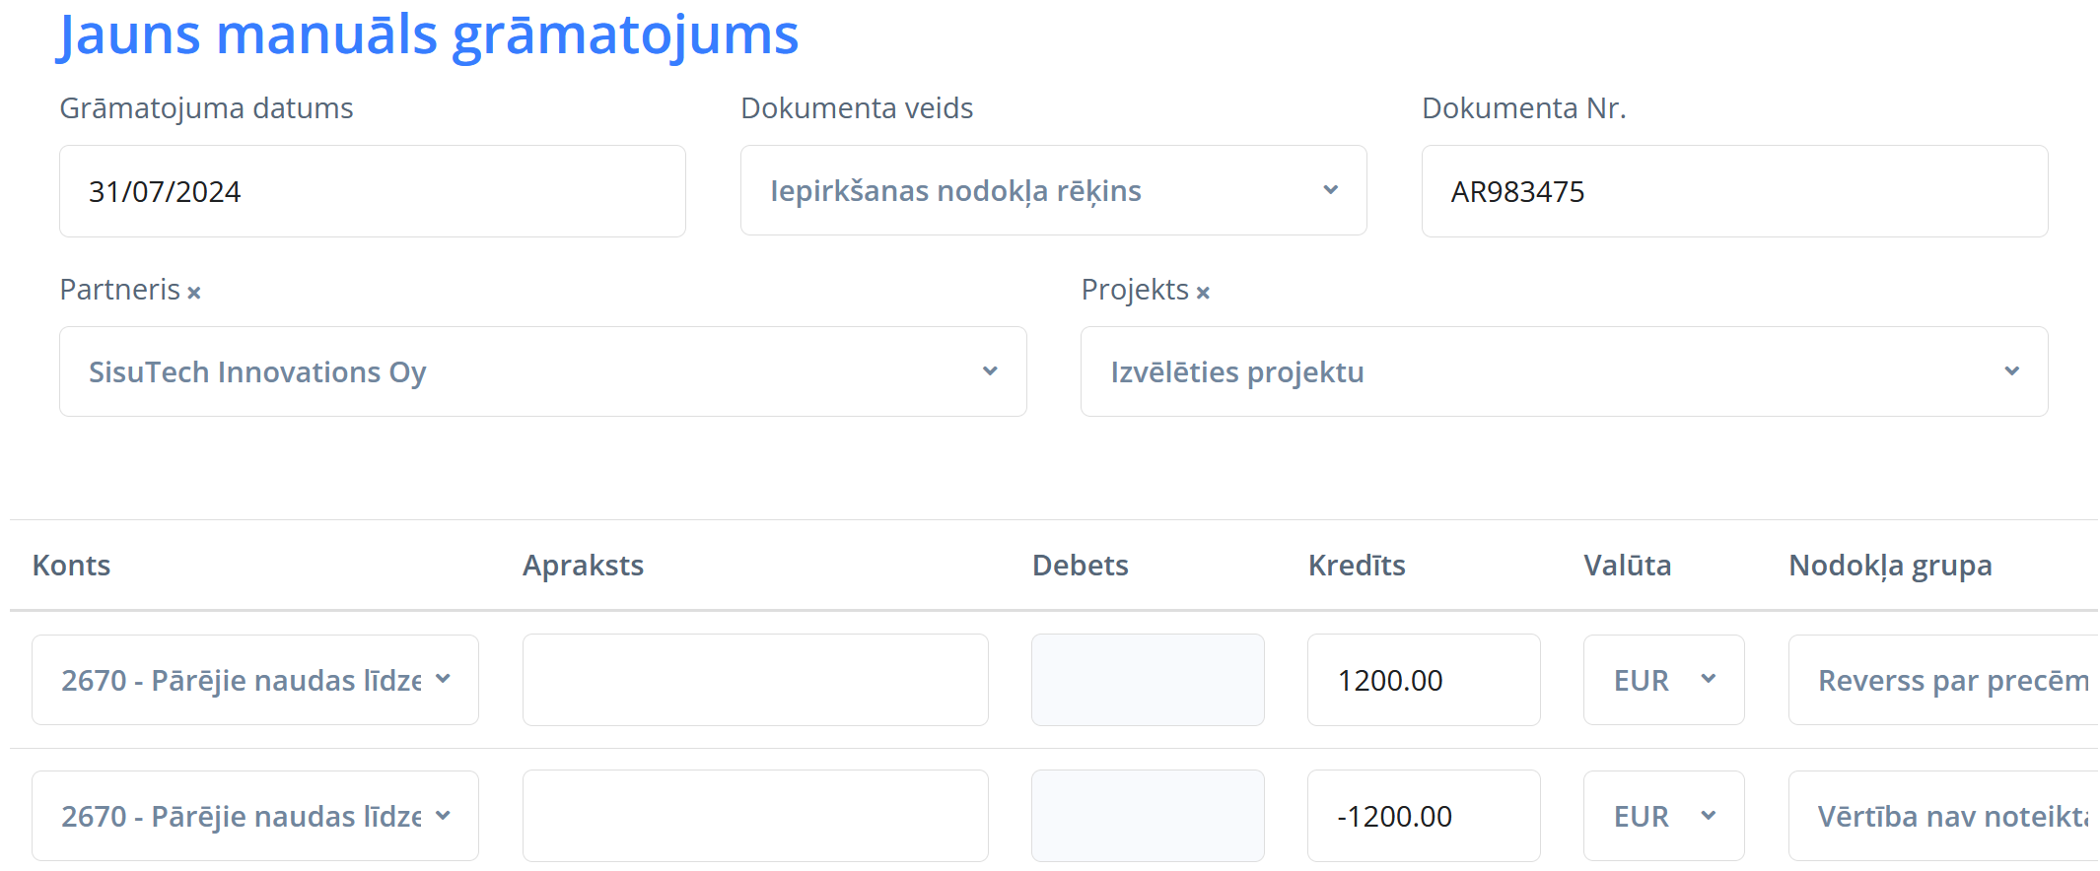Open first row Konts account dropdown

tap(255, 680)
